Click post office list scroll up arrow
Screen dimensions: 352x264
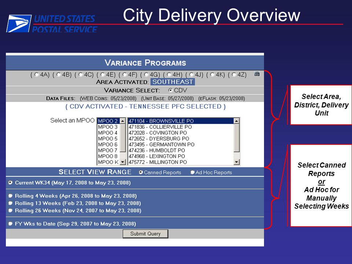click(236, 121)
